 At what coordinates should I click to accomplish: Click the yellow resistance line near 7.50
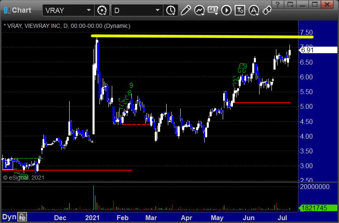[x=202, y=36]
